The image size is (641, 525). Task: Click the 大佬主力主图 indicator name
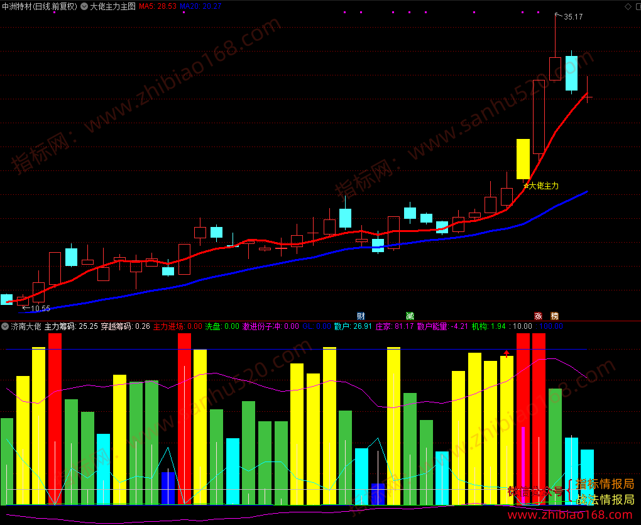pyautogui.click(x=113, y=6)
